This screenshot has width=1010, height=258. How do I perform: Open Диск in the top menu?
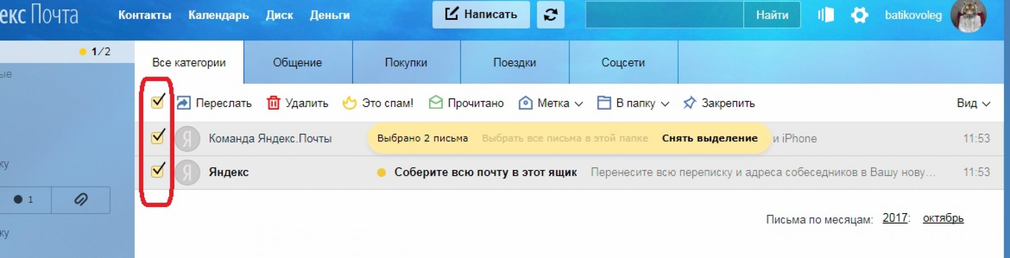(x=279, y=15)
